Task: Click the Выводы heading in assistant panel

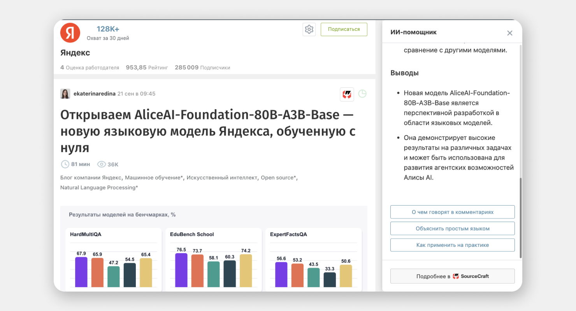Action: pos(405,73)
